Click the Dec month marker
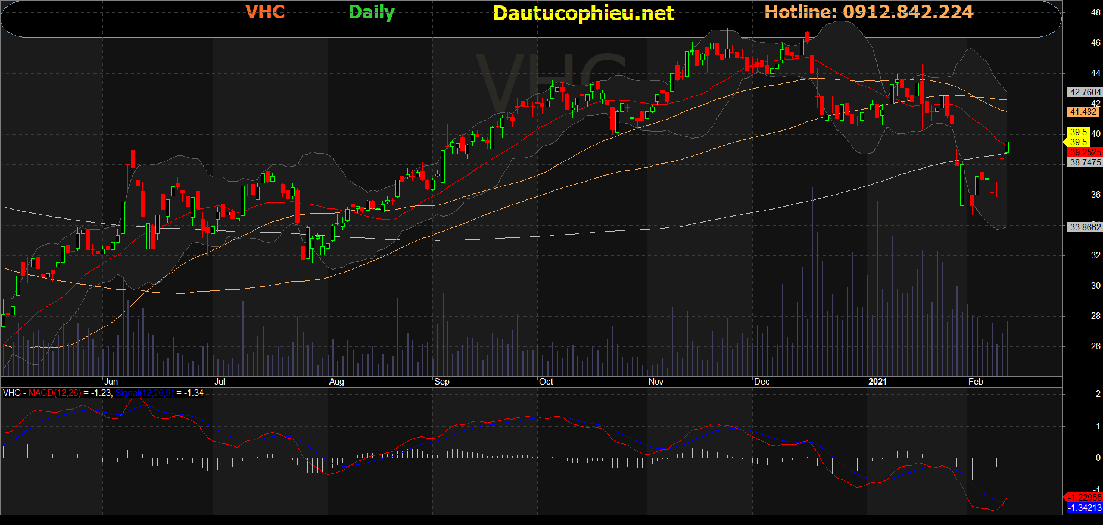This screenshot has height=525, width=1103. [761, 382]
